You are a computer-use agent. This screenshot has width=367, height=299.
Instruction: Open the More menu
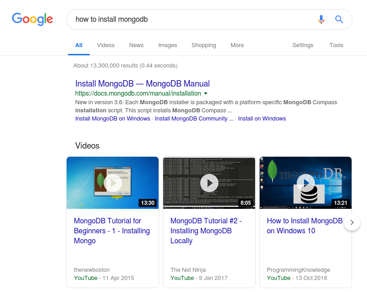pyautogui.click(x=237, y=45)
